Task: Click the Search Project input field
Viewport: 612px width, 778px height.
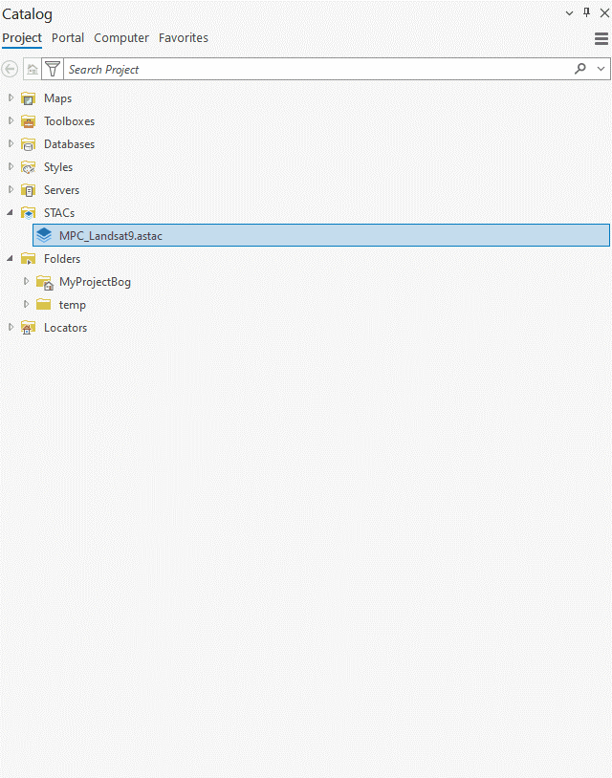Action: (x=317, y=69)
